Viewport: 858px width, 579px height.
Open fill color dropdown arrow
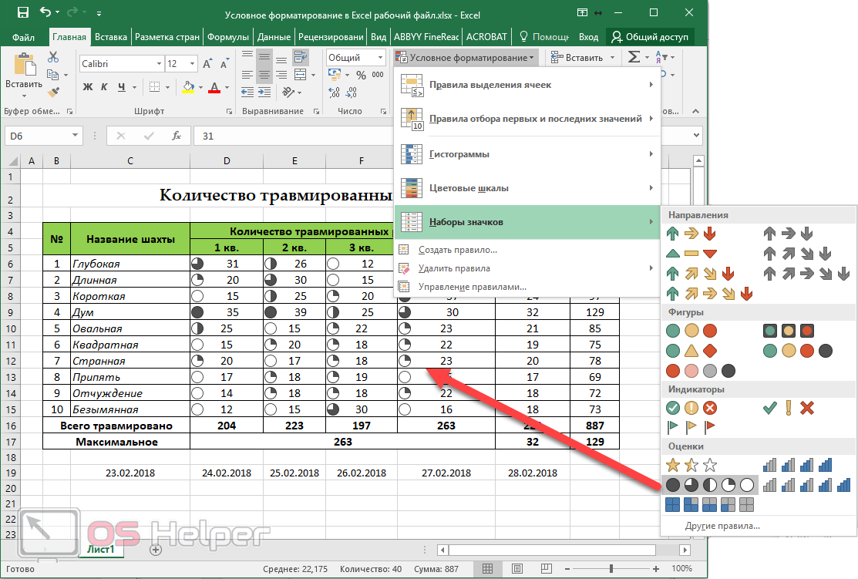[201, 87]
